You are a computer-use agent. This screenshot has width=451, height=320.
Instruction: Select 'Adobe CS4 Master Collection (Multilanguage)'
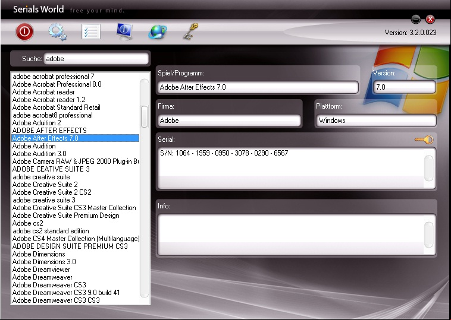(x=76, y=239)
